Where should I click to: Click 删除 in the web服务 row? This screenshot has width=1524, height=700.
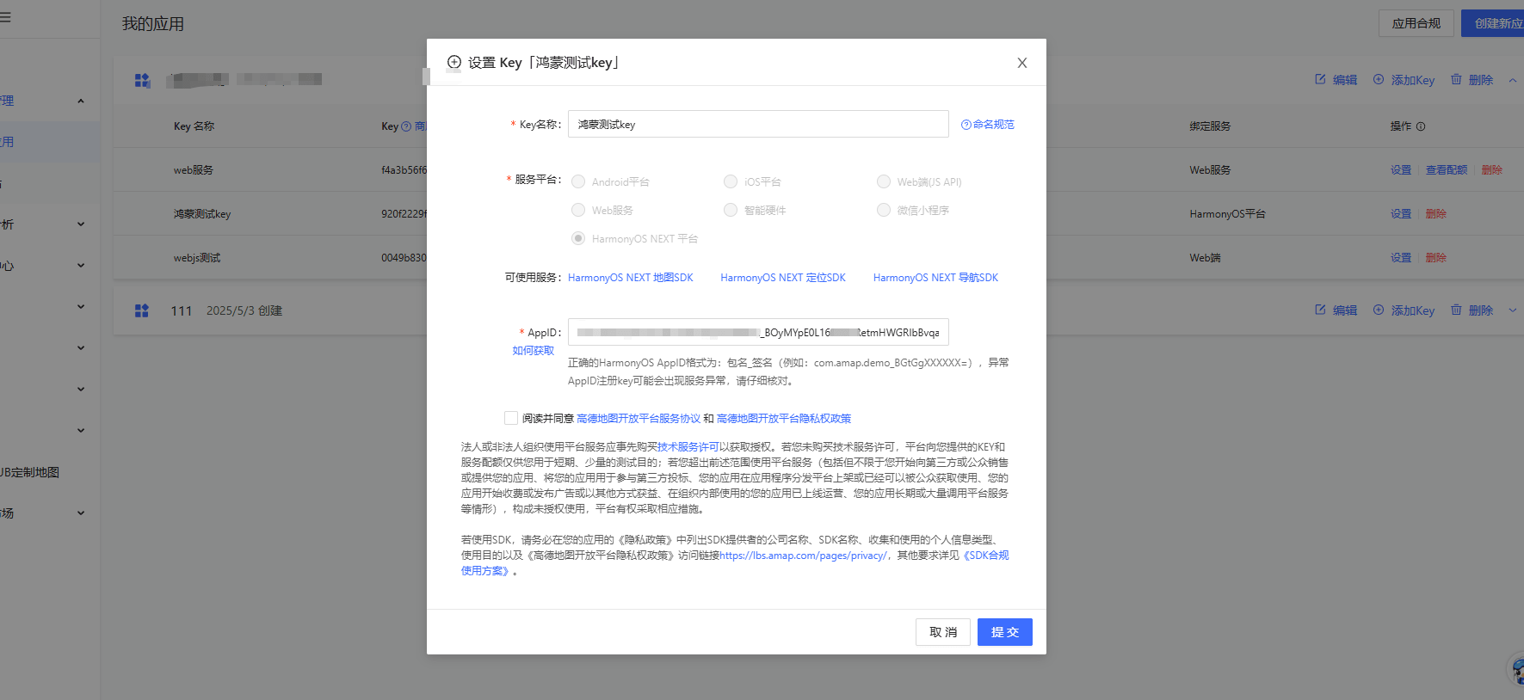[x=1492, y=170]
